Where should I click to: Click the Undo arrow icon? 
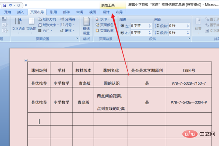click(x=10, y=5)
